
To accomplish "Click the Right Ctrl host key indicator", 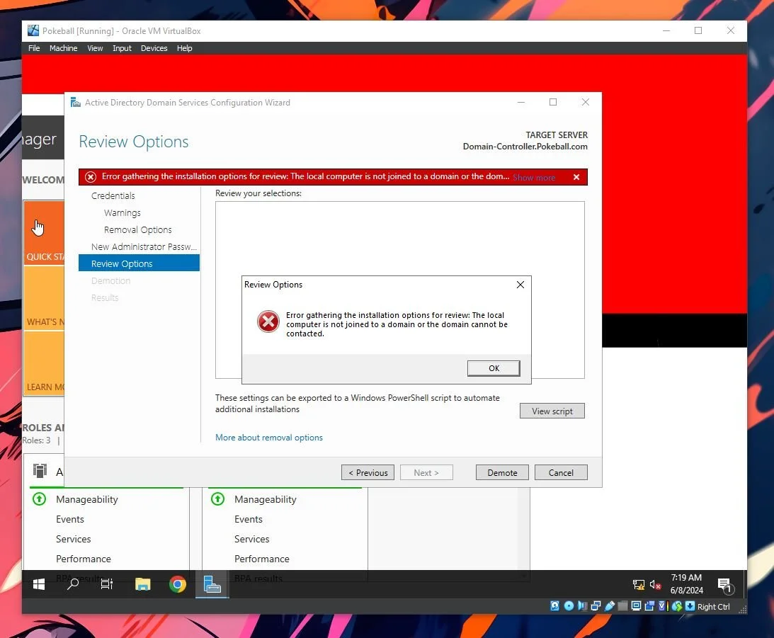I will (713, 606).
